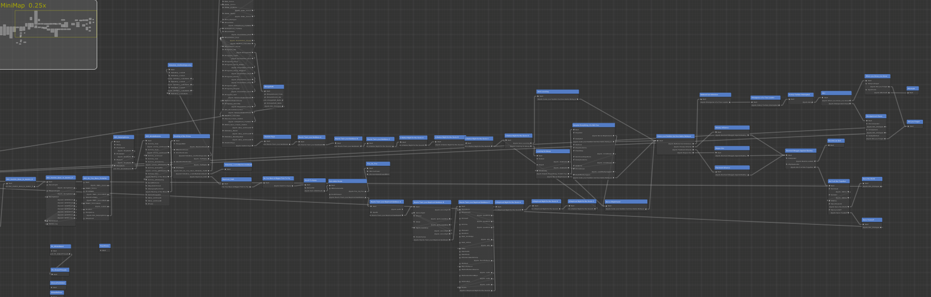Select the 'We'll all Die Together' node header
Screen dimensions: 931x297
pos(839,181)
